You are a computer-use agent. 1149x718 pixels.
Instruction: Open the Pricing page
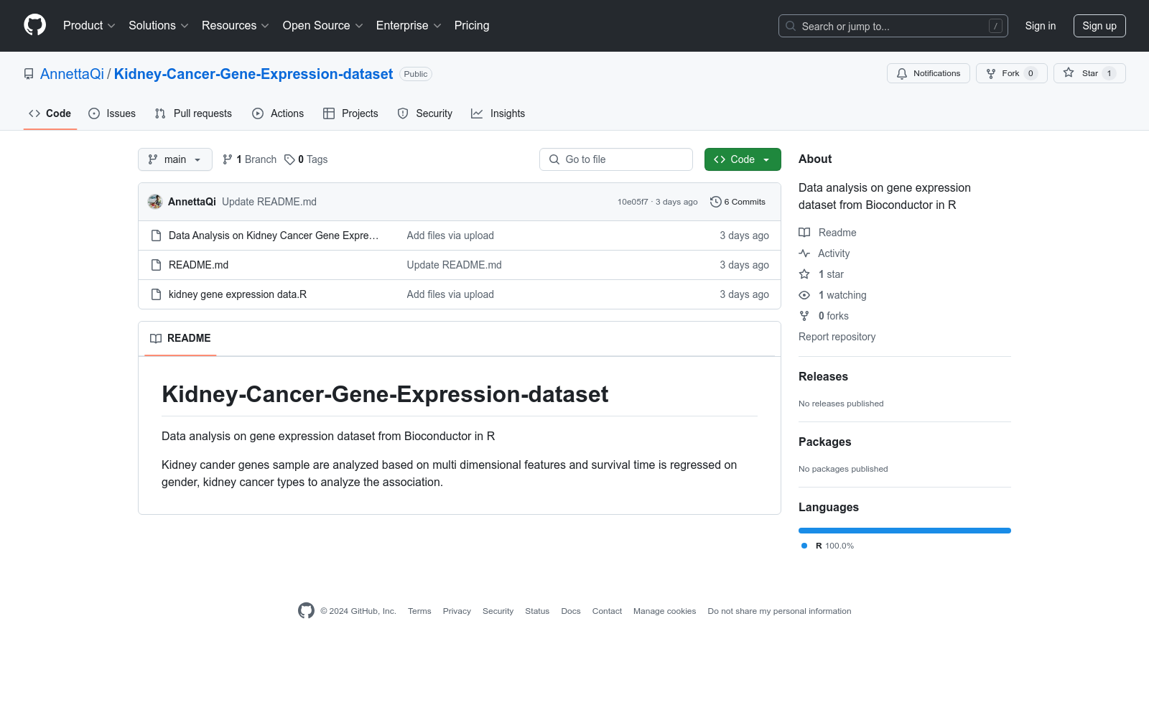click(x=472, y=26)
